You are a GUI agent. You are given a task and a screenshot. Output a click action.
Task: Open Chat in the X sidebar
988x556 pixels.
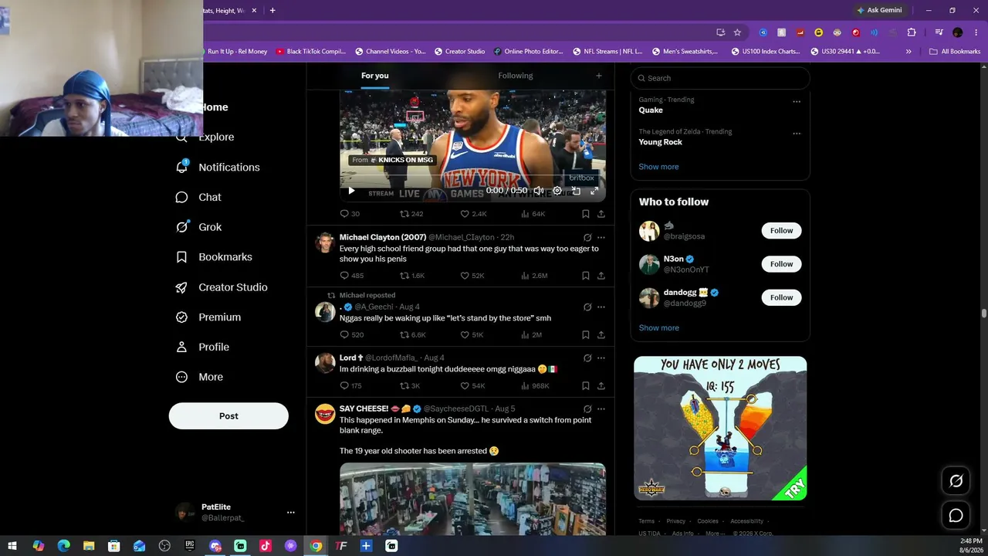(198, 198)
